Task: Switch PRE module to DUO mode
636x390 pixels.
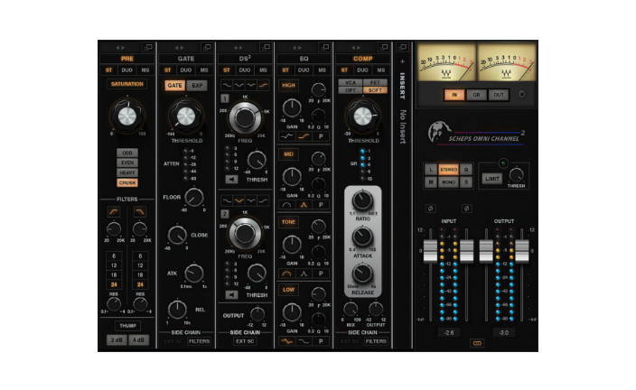Action: pyautogui.click(x=127, y=70)
